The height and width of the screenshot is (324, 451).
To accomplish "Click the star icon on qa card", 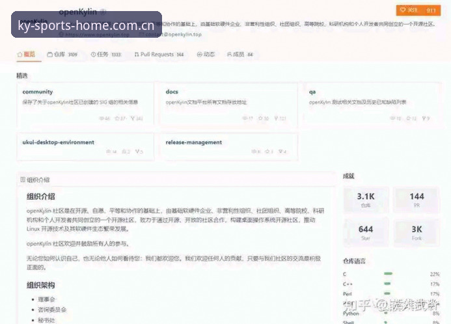I will (x=408, y=118).
